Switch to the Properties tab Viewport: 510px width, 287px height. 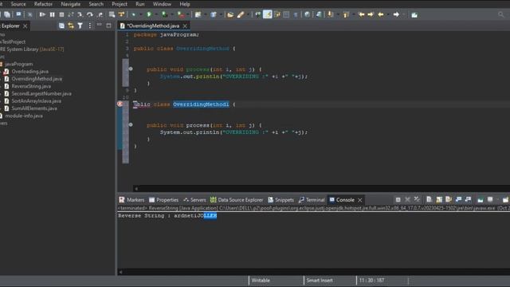coord(164,200)
